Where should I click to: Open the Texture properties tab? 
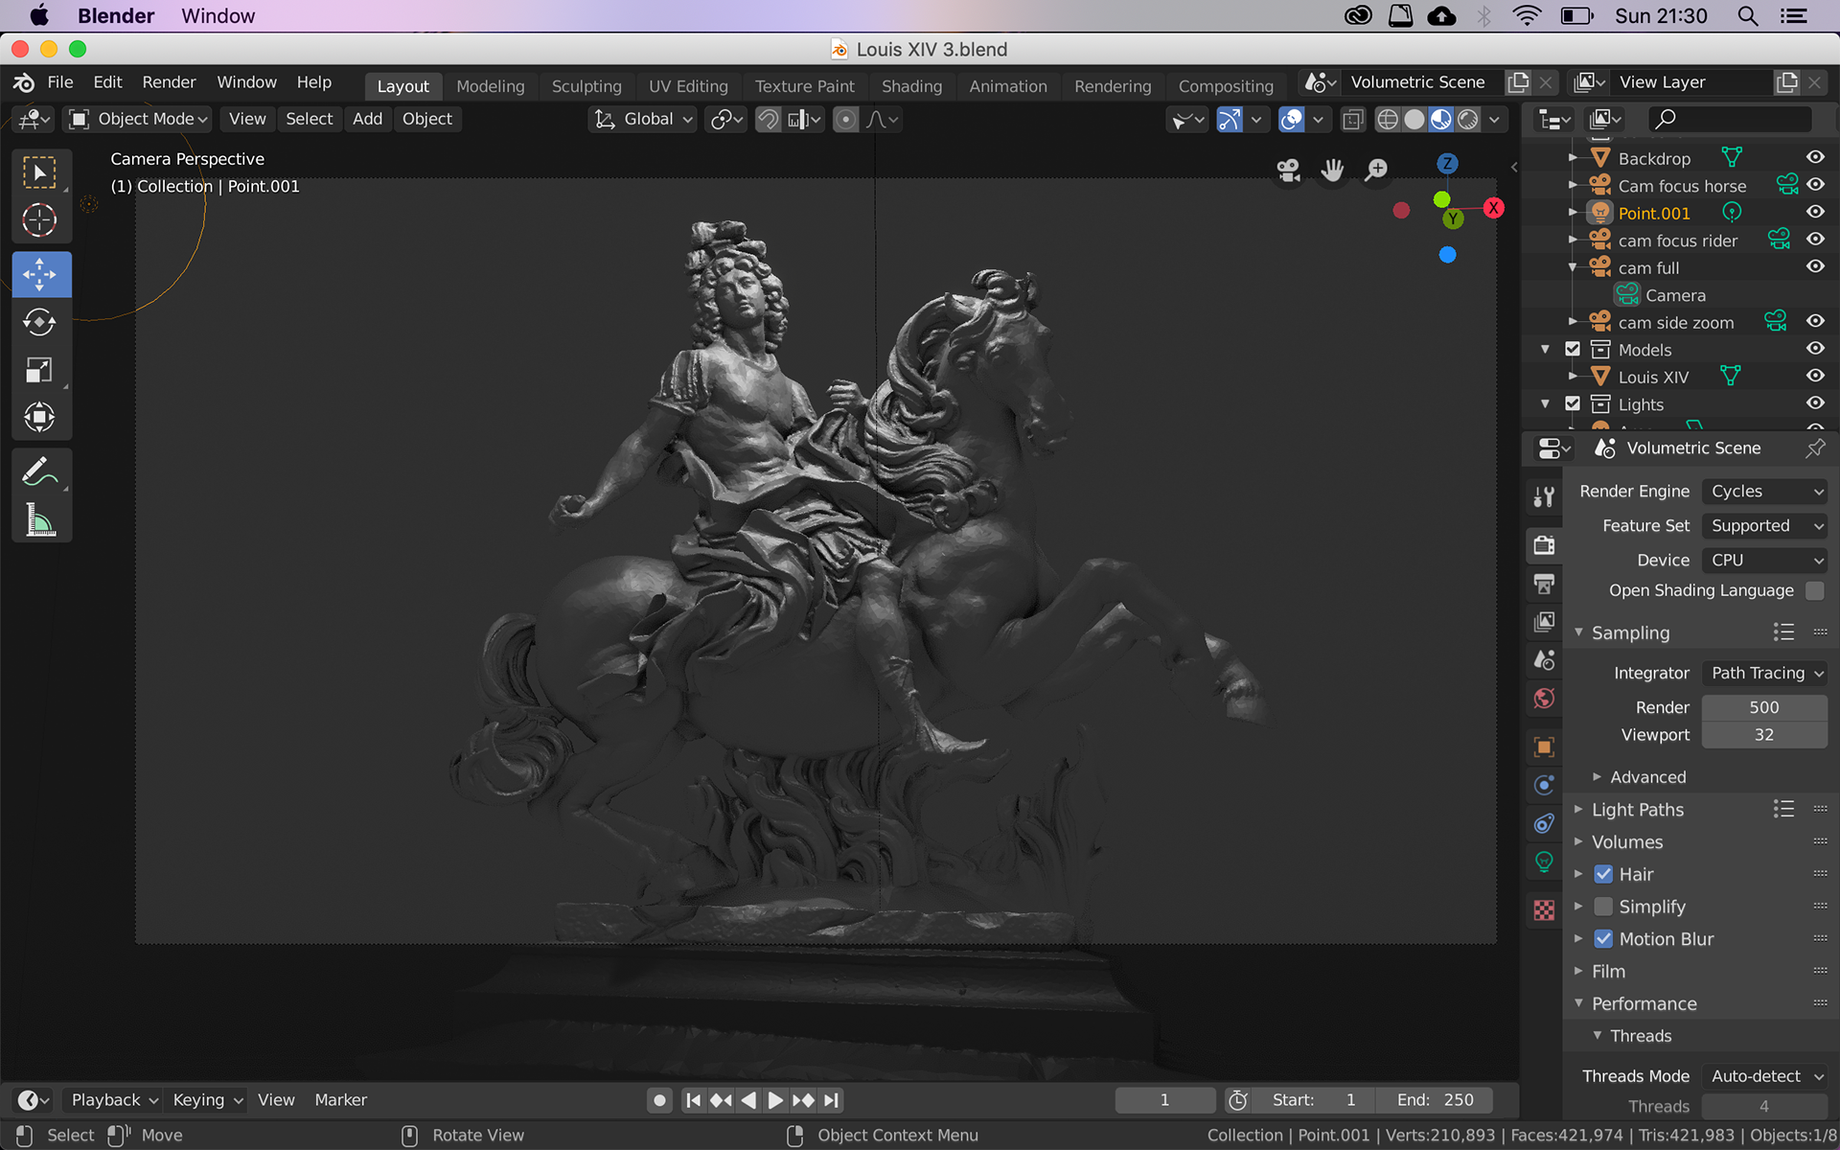[x=1544, y=909]
